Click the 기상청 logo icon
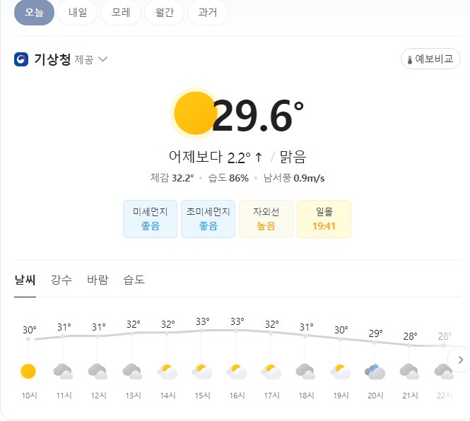470x421 pixels. pos(21,59)
